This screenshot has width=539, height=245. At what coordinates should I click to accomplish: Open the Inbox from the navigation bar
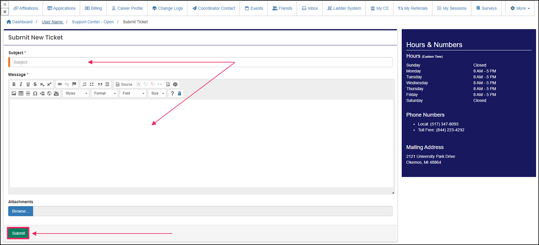(x=309, y=8)
